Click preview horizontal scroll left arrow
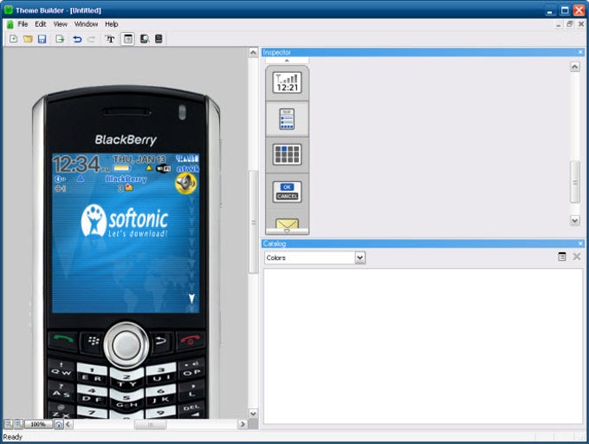This screenshot has width=589, height=444. coord(68,424)
